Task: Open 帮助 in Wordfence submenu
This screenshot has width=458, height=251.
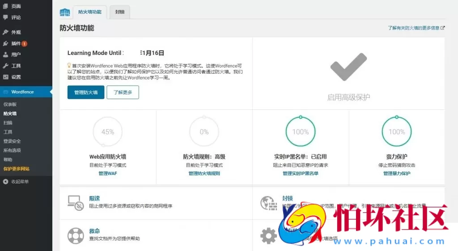Action: tap(8, 159)
